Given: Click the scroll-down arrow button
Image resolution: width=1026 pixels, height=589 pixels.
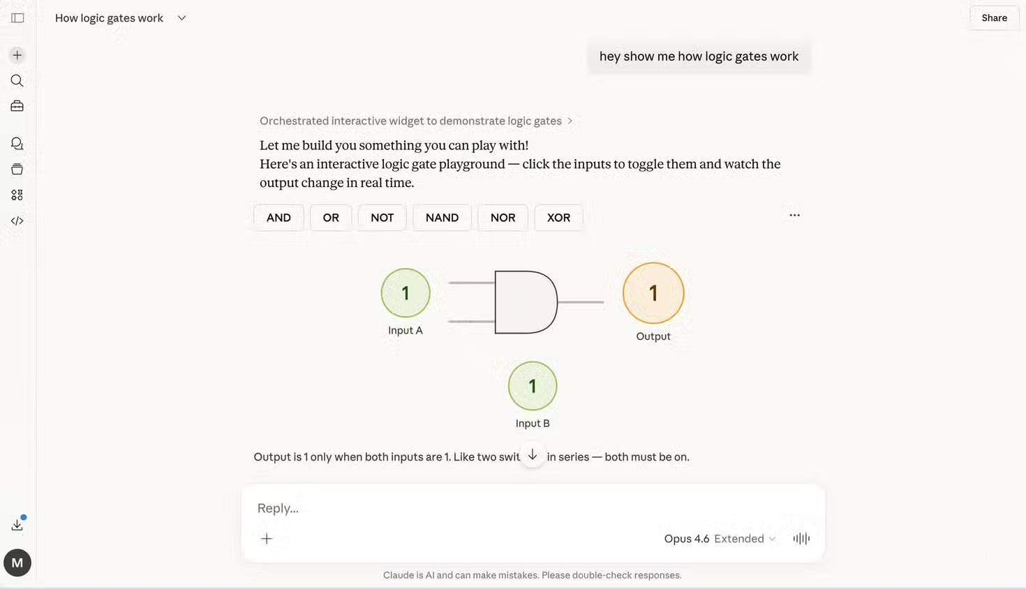Looking at the screenshot, I should click(x=533, y=454).
